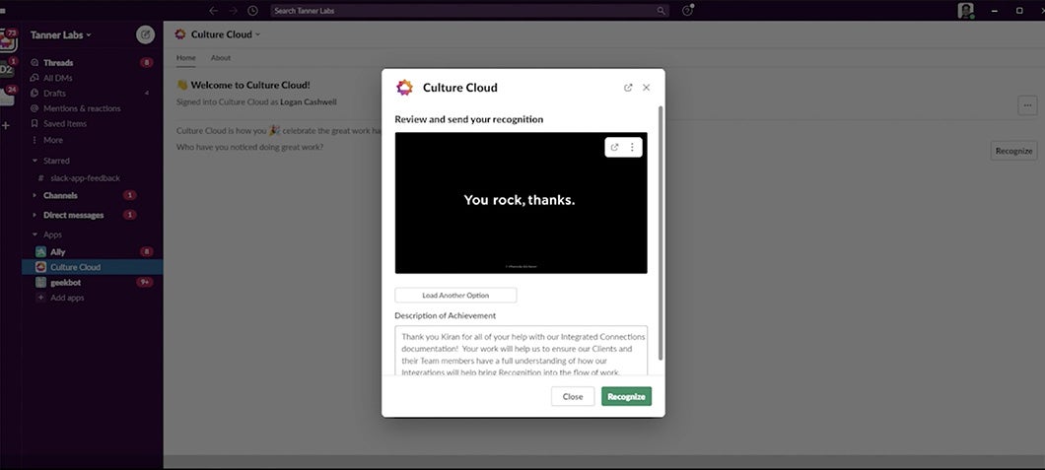Screen dimensions: 1045x470
Task: Add a workspace with plus icon
Action: point(6,125)
